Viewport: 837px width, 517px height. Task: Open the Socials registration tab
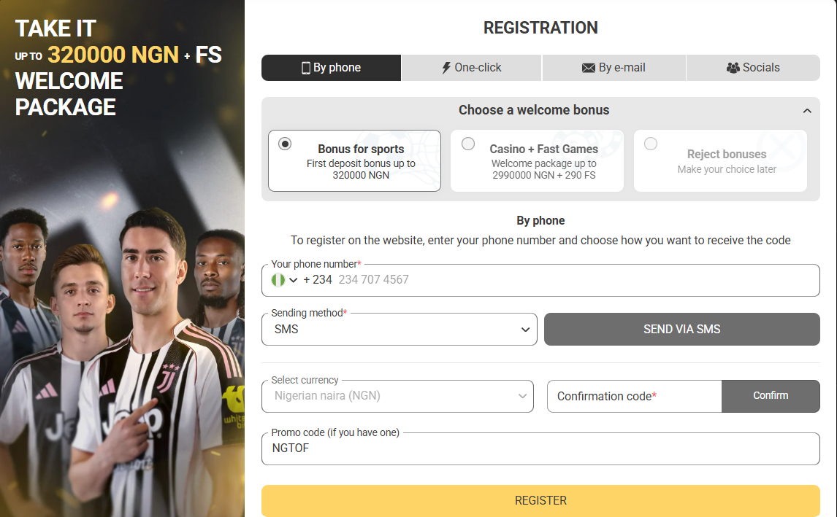753,68
